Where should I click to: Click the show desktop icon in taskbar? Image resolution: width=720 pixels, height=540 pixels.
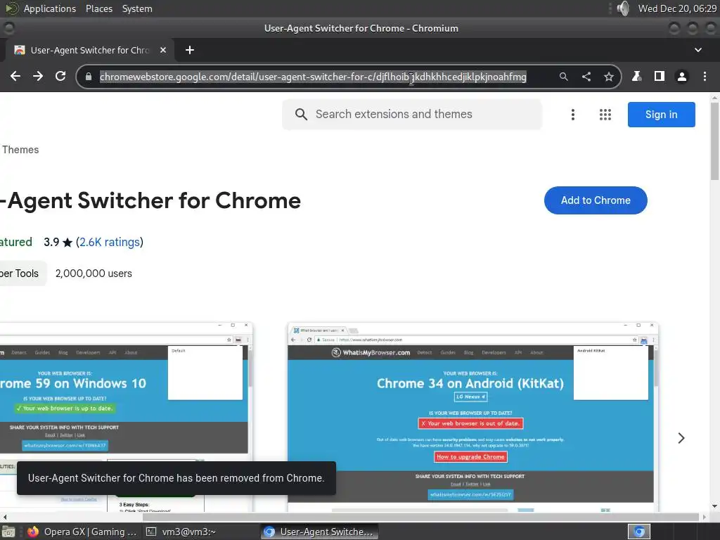(8, 532)
